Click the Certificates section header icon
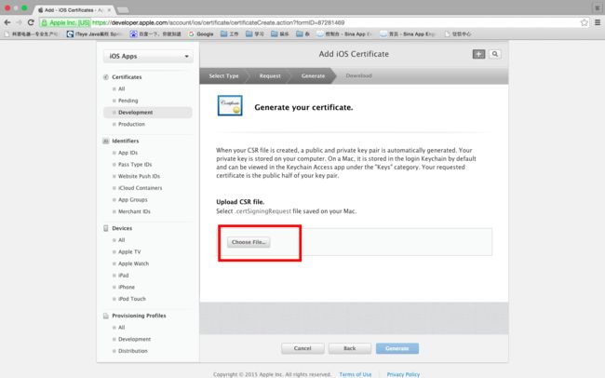The image size is (605, 378). [106, 77]
